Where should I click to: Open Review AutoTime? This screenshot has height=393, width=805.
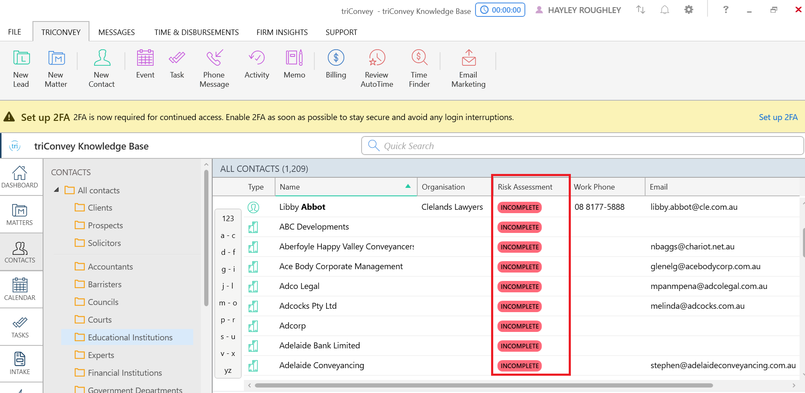pyautogui.click(x=377, y=68)
